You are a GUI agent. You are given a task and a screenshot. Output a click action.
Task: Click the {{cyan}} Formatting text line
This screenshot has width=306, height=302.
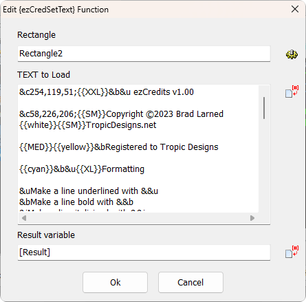pyautogui.click(x=82, y=169)
